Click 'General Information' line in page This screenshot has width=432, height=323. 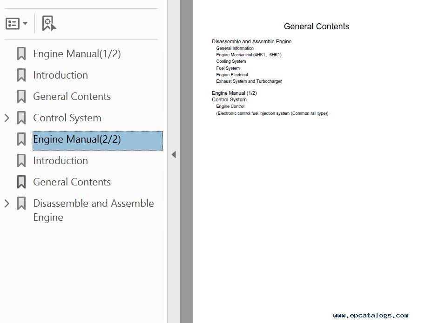(x=235, y=48)
